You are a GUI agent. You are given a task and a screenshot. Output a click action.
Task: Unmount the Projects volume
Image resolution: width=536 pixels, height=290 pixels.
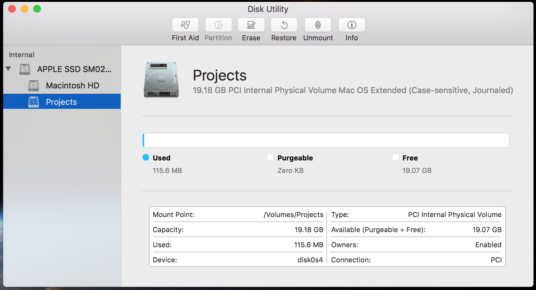[318, 25]
